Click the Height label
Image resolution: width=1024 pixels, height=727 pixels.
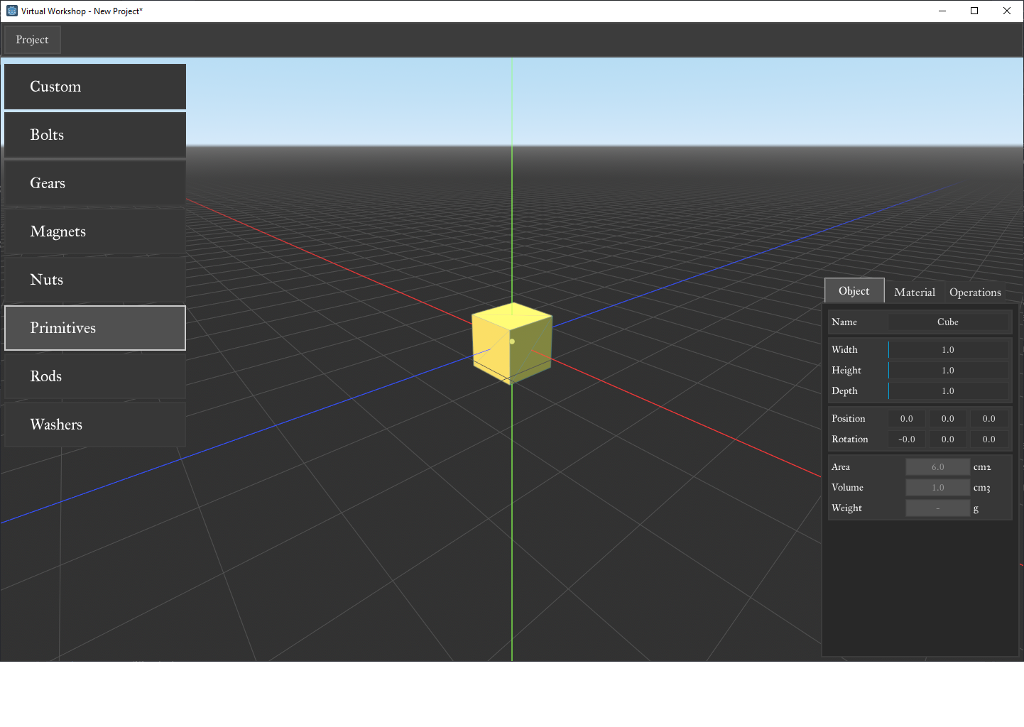(846, 371)
